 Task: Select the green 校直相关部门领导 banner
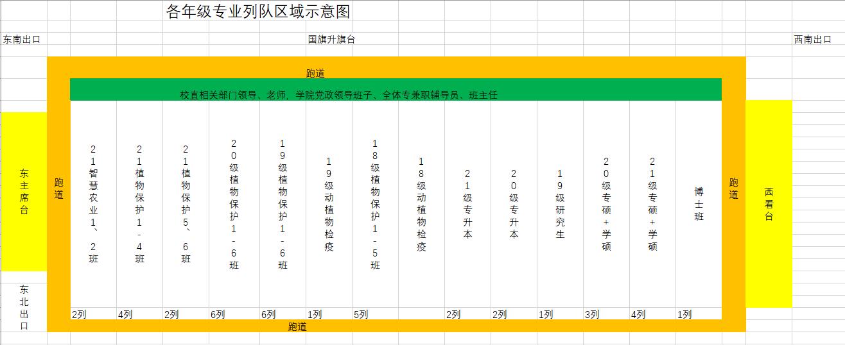(x=338, y=95)
